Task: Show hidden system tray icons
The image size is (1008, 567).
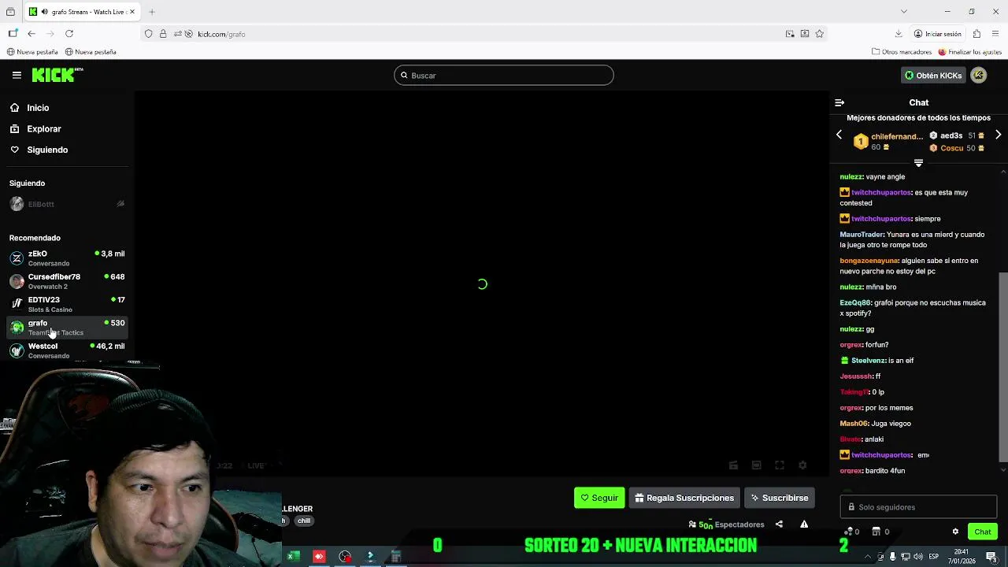Action: (868, 557)
